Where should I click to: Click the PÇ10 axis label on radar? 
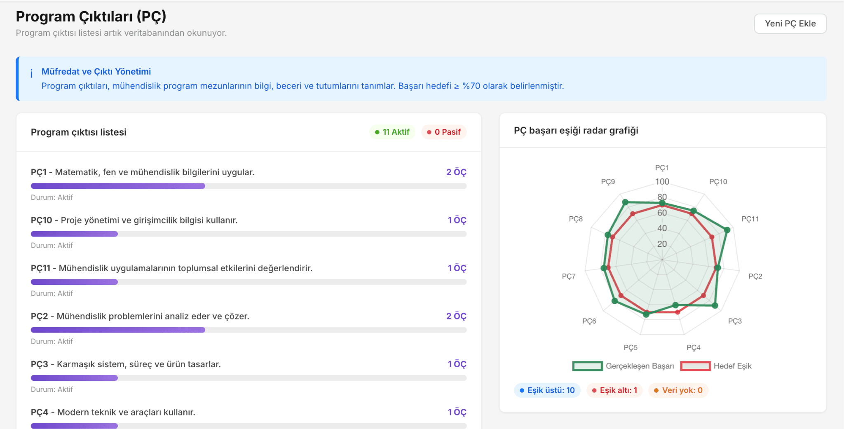(x=718, y=182)
